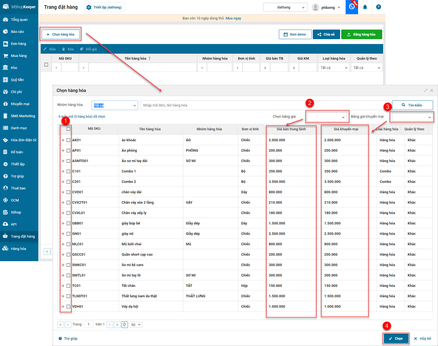
Task: Open Kho in sidebar
Action: [x=19, y=68]
